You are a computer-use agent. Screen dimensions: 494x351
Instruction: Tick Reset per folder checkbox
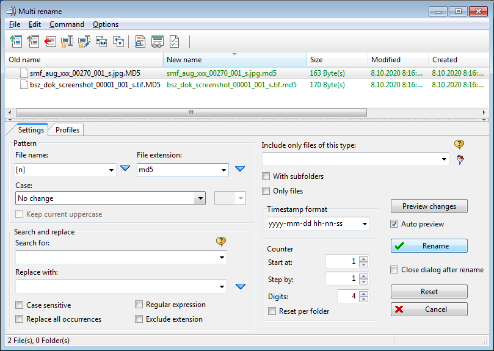[x=272, y=311]
